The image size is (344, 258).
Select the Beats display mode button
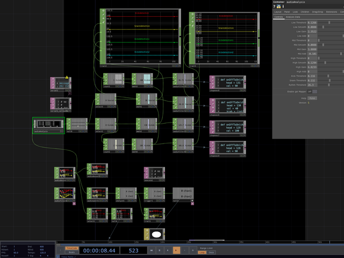[71, 252]
